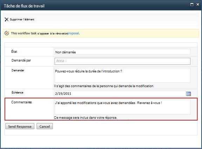
Task: Click the delete X icon beside Supprimer l'élément
Action: point(6,19)
